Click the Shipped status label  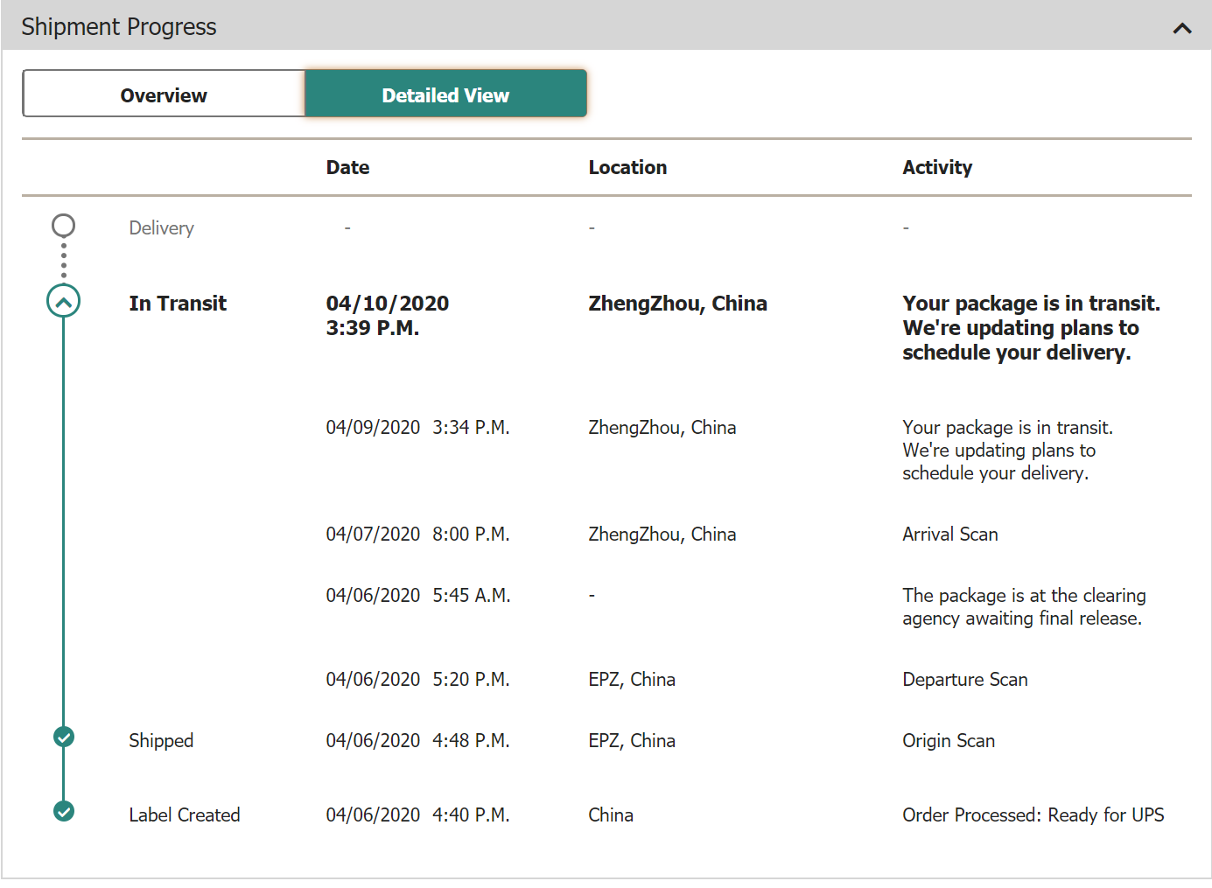tap(161, 740)
